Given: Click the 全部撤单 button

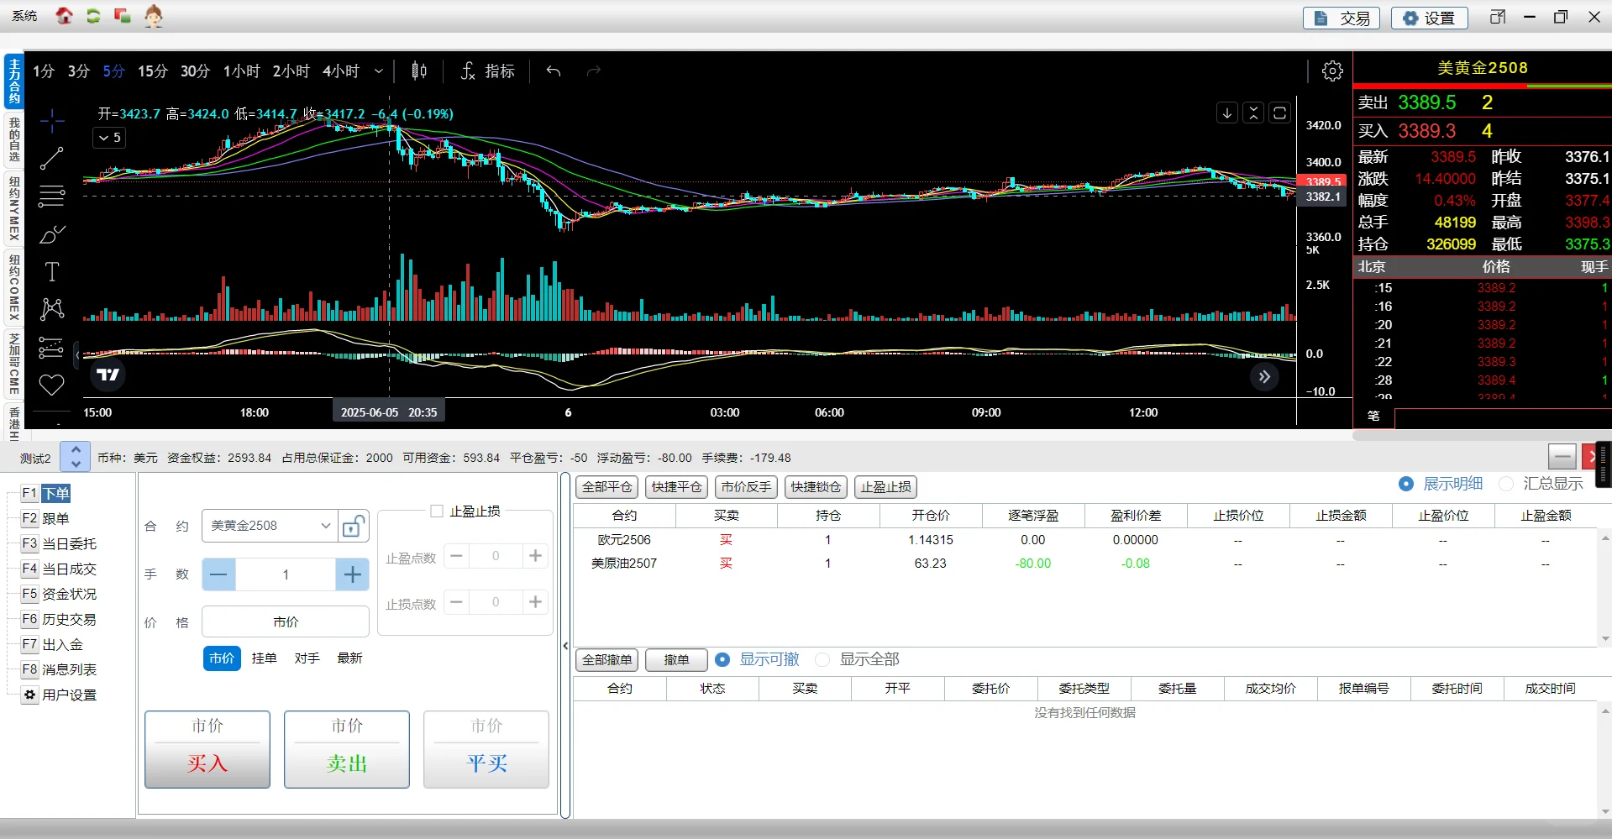Looking at the screenshot, I should point(607,660).
